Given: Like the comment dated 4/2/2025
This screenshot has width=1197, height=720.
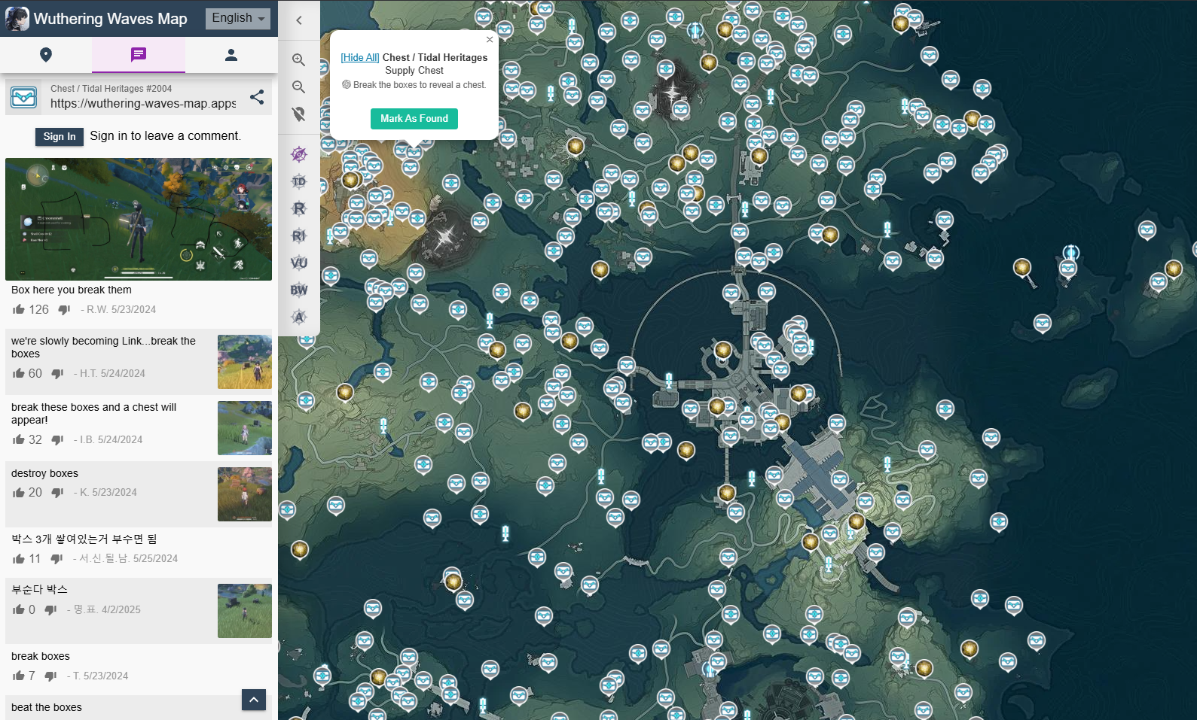Looking at the screenshot, I should coord(19,609).
